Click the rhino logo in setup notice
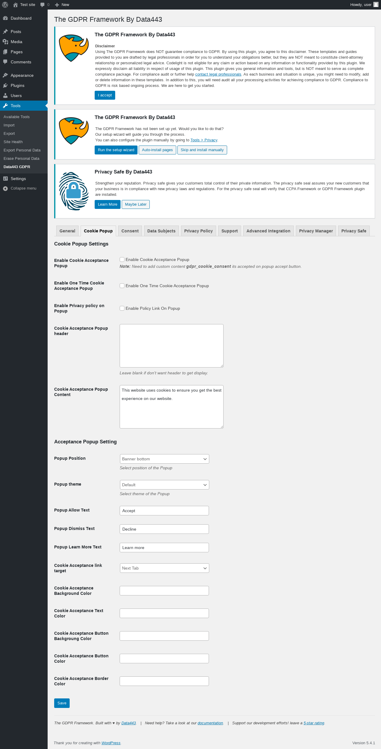Image resolution: width=381 pixels, height=749 pixels. [x=74, y=131]
